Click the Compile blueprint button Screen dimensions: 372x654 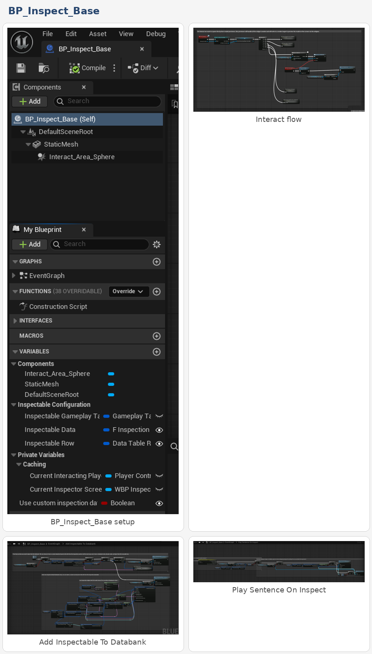pos(88,68)
